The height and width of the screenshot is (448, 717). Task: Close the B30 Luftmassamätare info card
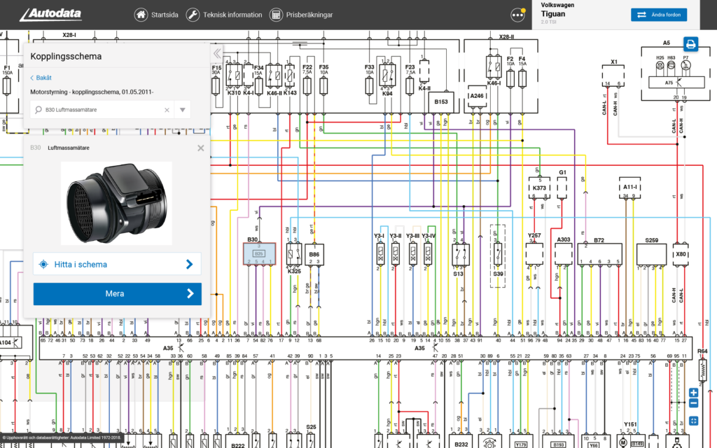click(201, 148)
